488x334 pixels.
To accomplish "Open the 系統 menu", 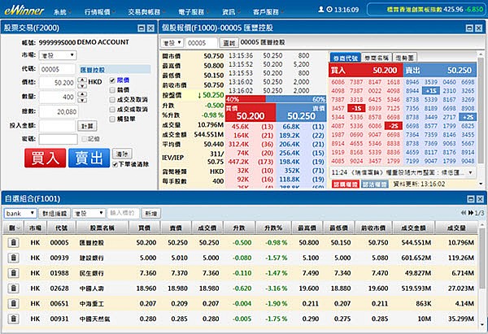I will pos(61,12).
